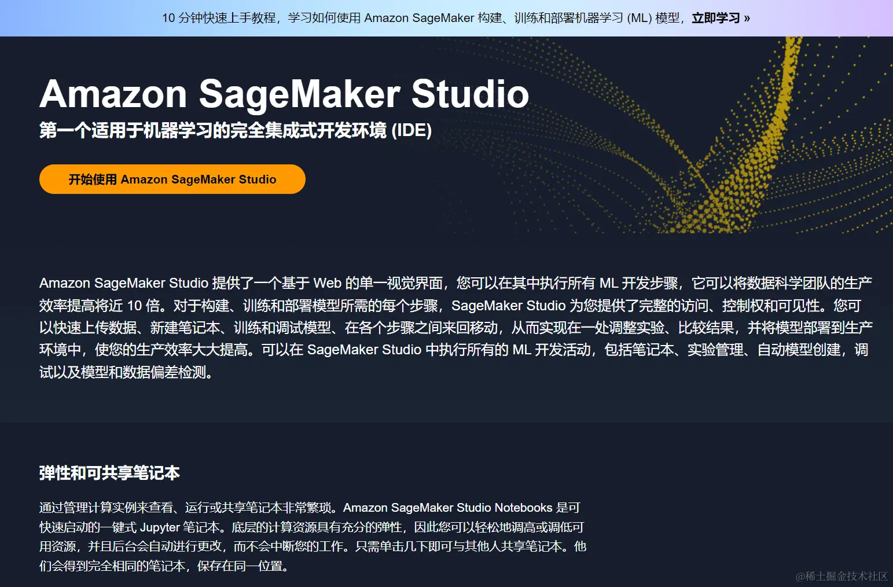Click 开始使用 Amazon SageMaker Studio button
Screen dimensions: 893x587
coord(172,179)
